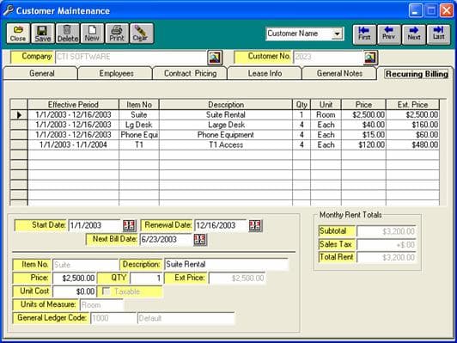
Task: Click the Unit Cost field
Action: click(74, 291)
